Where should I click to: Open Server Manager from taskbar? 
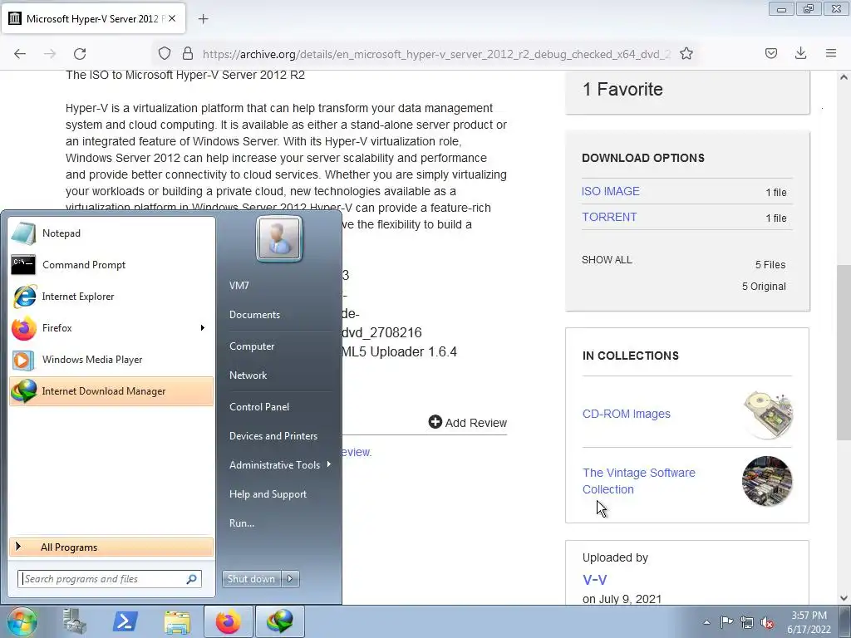pyautogui.click(x=74, y=621)
